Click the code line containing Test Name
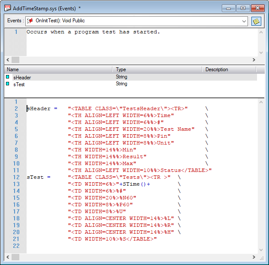Image resolution: width=269 pixels, height=265 pixels. click(131, 129)
